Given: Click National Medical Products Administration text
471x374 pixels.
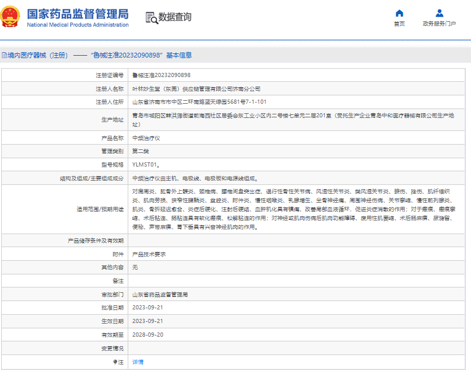Looking at the screenshot, I should pyautogui.click(x=78, y=25).
